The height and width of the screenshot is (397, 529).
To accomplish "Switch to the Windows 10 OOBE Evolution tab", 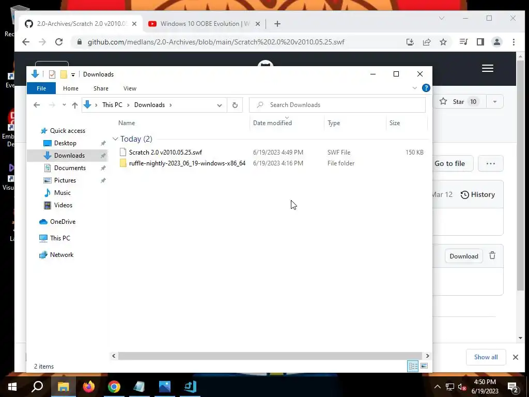I will tap(204, 24).
